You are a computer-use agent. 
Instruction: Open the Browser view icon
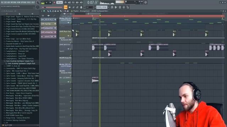tap(128, 7)
